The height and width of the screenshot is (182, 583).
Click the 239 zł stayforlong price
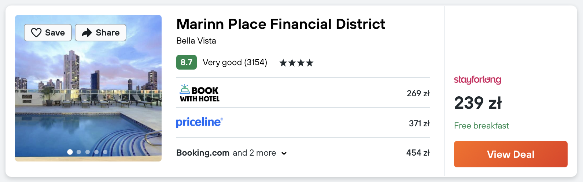coord(478,103)
